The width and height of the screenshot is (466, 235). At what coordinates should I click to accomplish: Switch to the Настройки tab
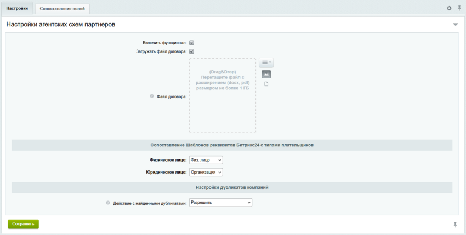pos(17,9)
